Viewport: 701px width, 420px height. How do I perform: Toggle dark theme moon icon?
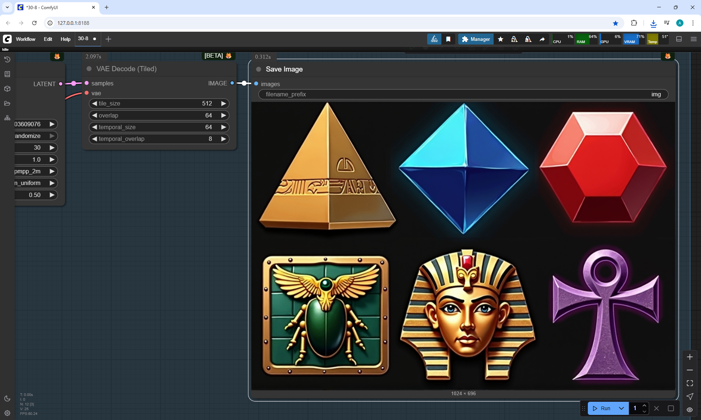tap(7, 398)
